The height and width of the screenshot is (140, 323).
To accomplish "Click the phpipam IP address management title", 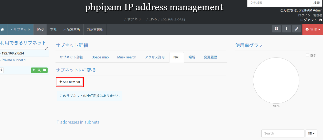I will (154, 7).
